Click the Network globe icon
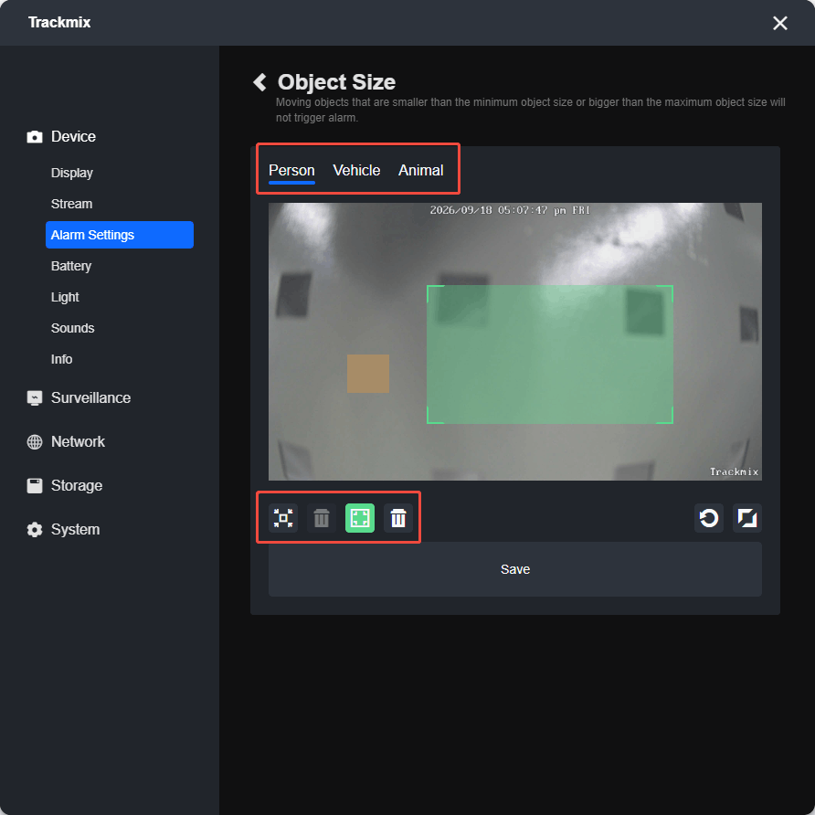 (x=35, y=442)
